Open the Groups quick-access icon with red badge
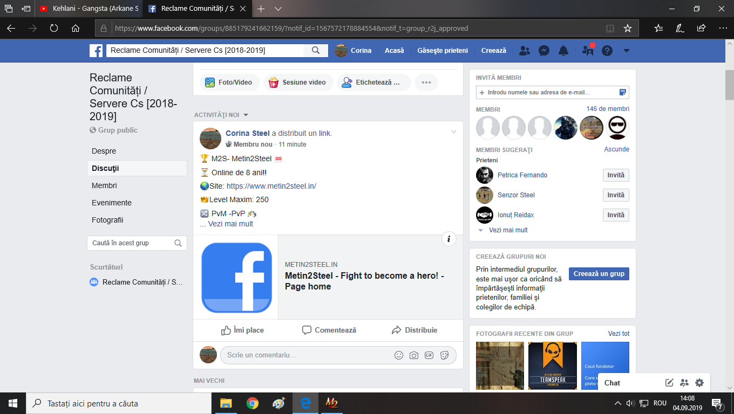Image resolution: width=734 pixels, height=414 pixels. click(x=588, y=51)
